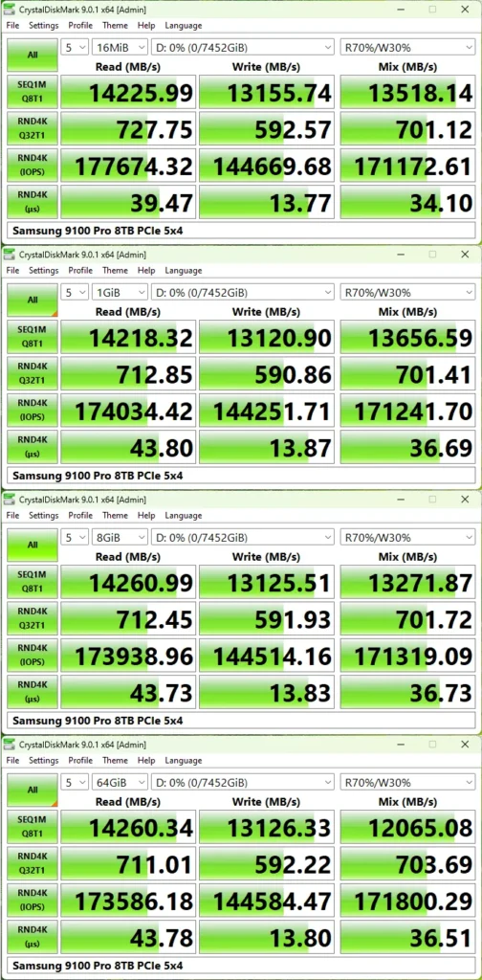Screen dimensions: 482x980
Task: Click the 727.75 random read result
Action: coord(128,129)
